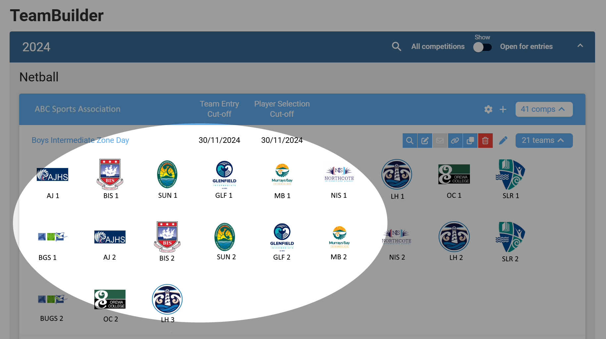Click the duplicate competition button

pos(470,141)
